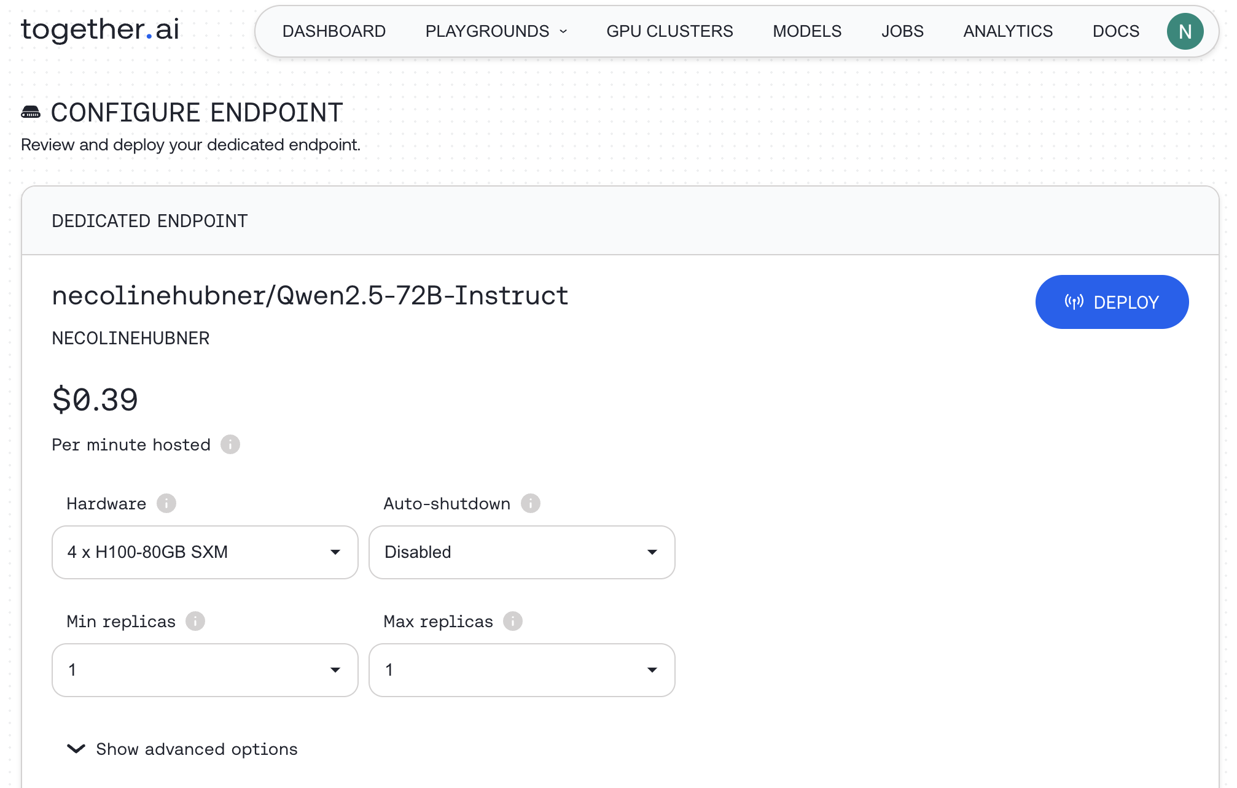Image resolution: width=1237 pixels, height=788 pixels.
Task: Open the PLAYGROUNDS menu
Action: [495, 31]
